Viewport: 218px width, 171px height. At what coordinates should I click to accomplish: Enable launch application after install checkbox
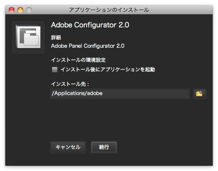point(55,69)
